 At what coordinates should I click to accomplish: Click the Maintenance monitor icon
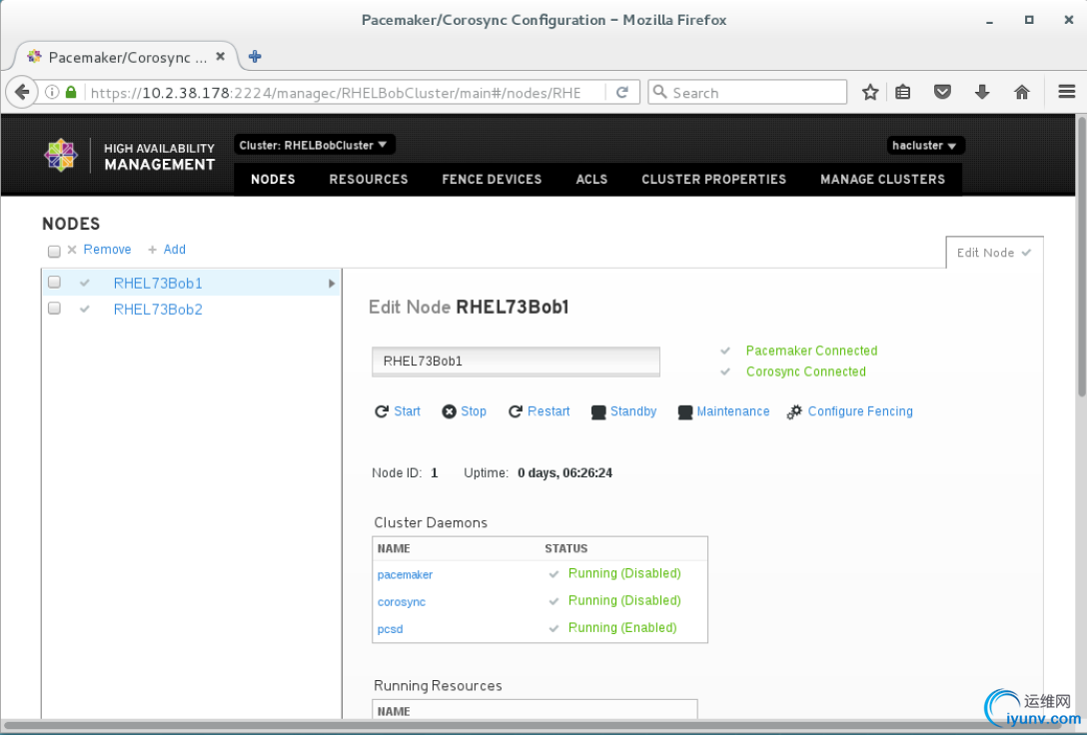click(685, 412)
